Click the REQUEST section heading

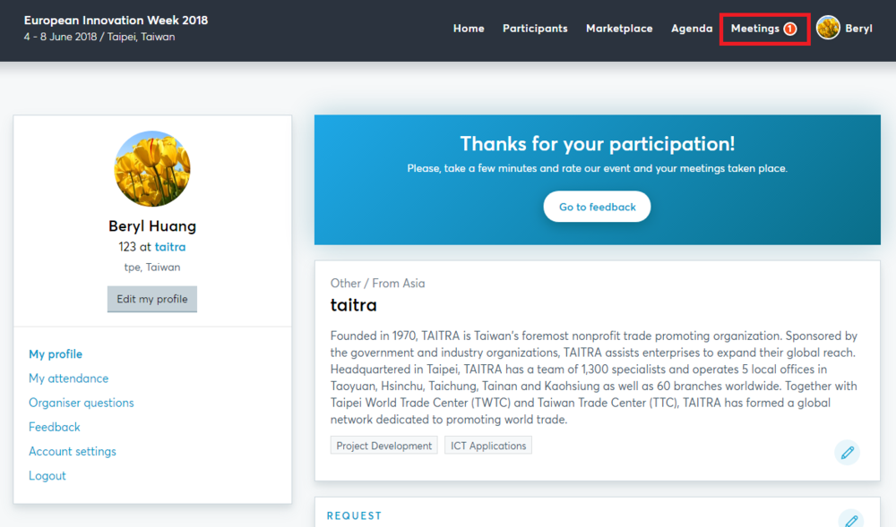(x=354, y=515)
